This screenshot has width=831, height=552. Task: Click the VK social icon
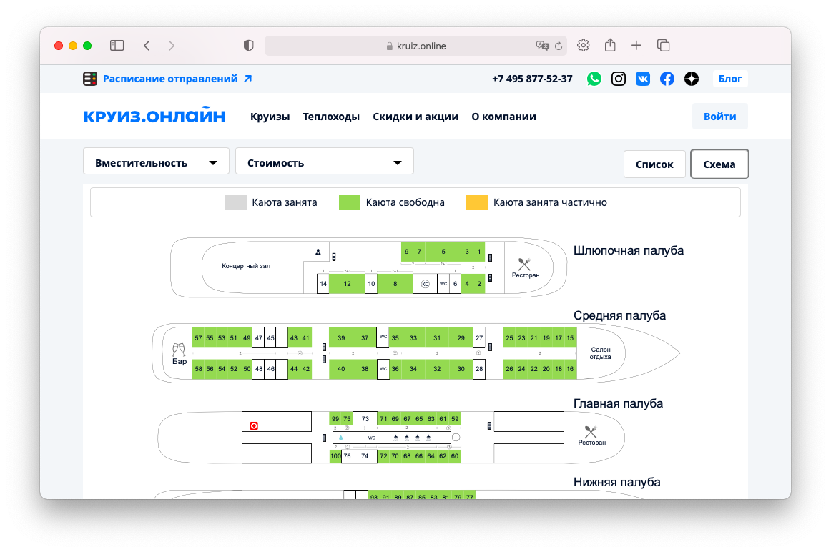[643, 79]
